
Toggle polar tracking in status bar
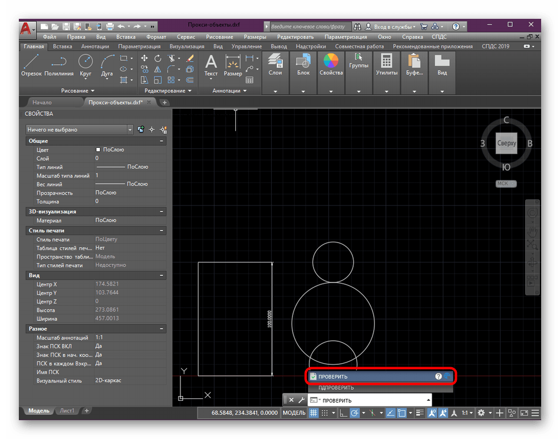(354, 414)
